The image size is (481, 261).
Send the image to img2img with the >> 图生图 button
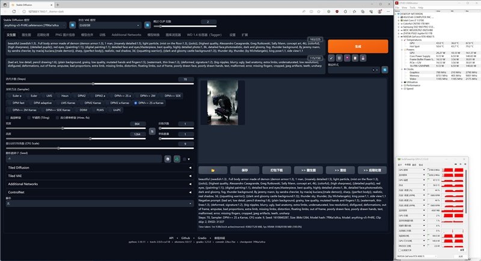point(308,170)
